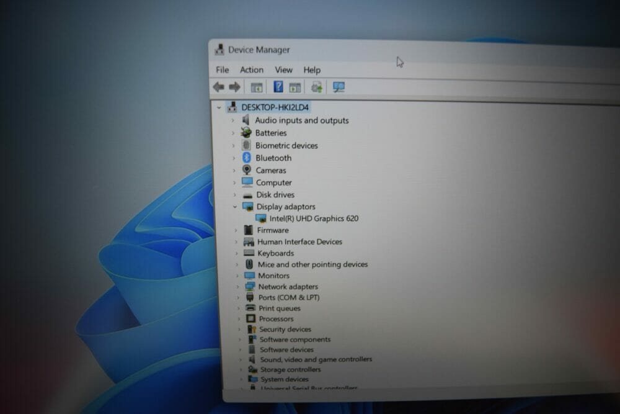Select the 'DESKTOP-HKI2LD4' computer name
The height and width of the screenshot is (414, 620).
(275, 107)
